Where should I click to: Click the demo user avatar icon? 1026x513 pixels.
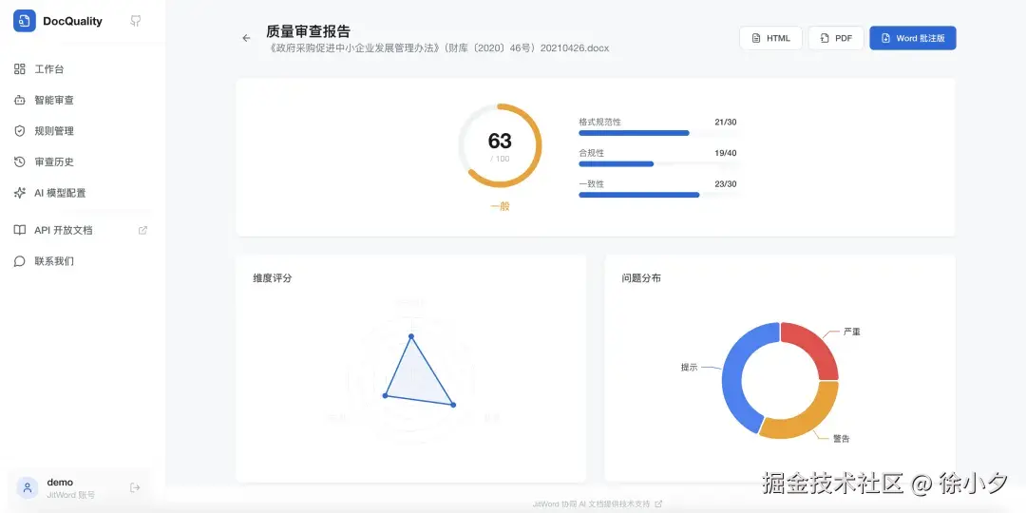click(27, 487)
